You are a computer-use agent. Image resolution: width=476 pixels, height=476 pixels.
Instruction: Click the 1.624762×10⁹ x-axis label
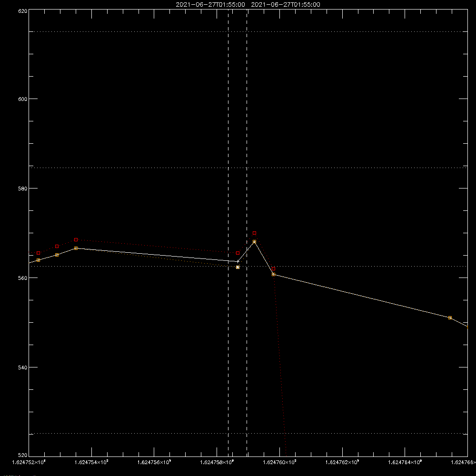(x=342, y=462)
